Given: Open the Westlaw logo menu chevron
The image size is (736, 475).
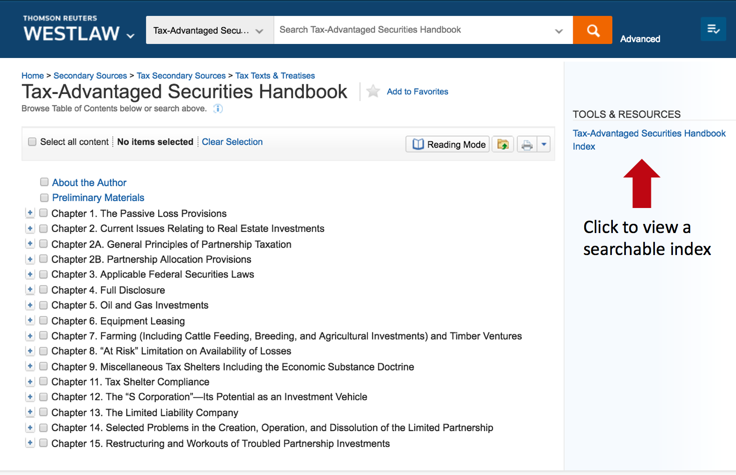Looking at the screenshot, I should pos(131,36).
